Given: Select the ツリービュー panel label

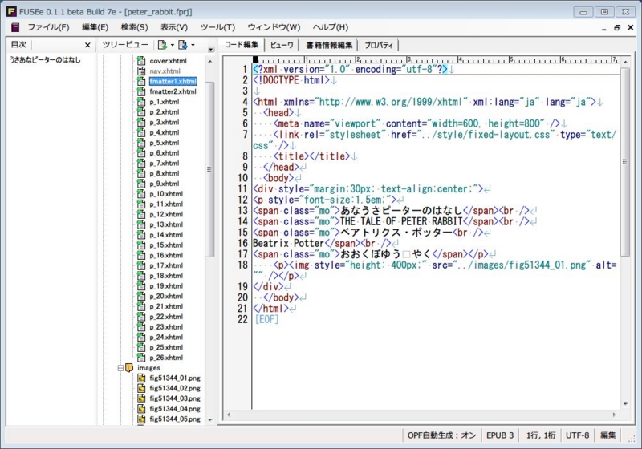Looking at the screenshot, I should coord(125,45).
